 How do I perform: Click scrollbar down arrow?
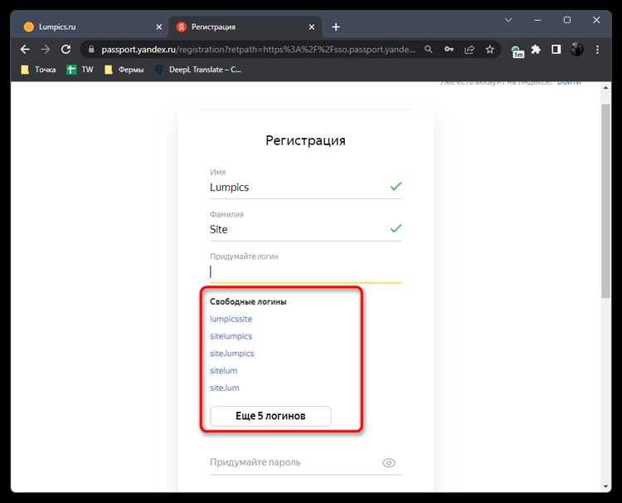tap(605, 486)
